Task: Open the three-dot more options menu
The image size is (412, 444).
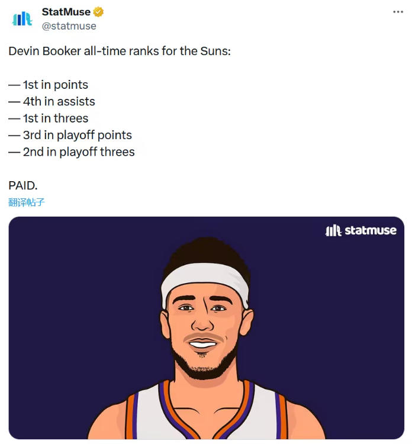Action: pos(398,12)
